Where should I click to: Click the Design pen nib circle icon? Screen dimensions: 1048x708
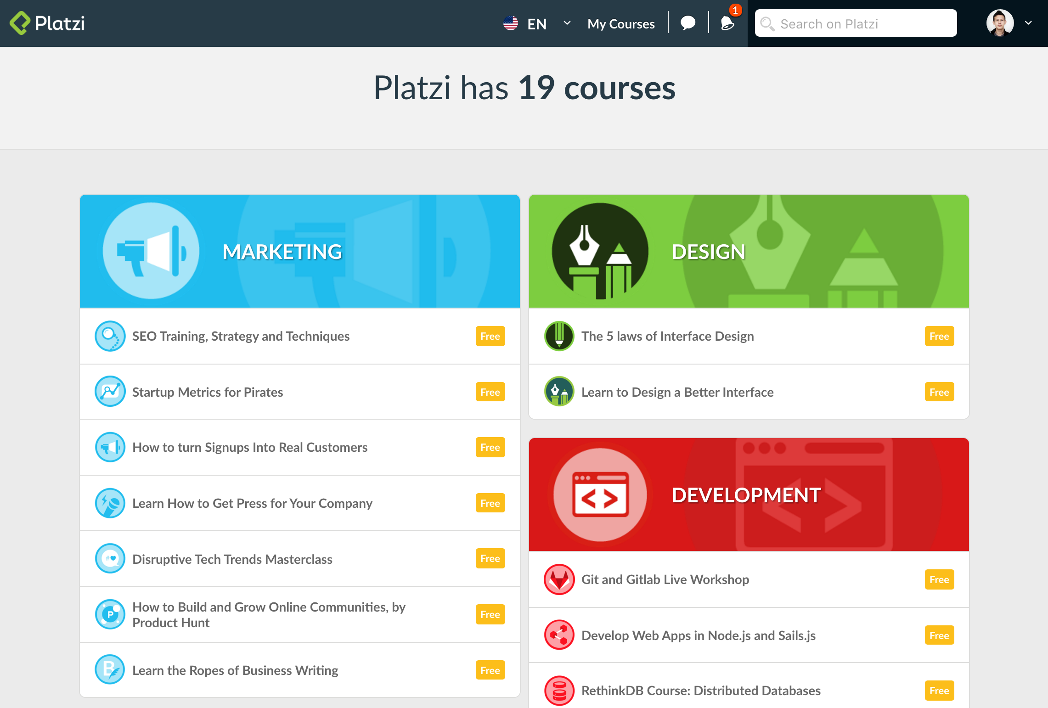coord(600,251)
